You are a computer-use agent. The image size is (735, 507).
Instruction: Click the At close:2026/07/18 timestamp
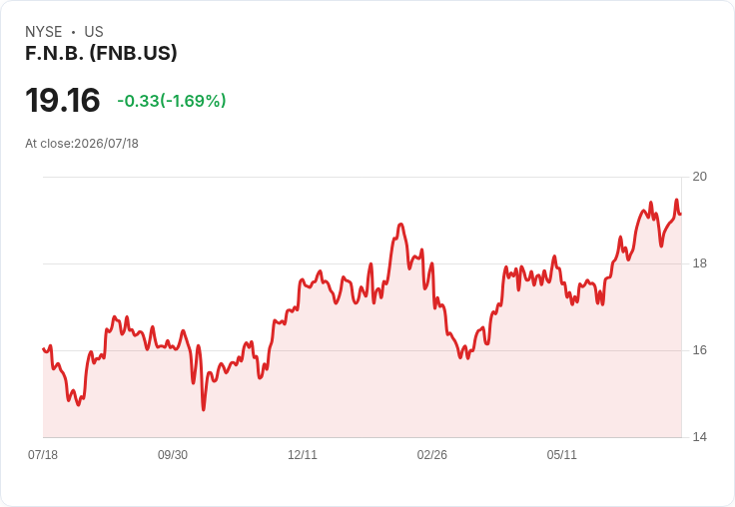tap(82, 144)
